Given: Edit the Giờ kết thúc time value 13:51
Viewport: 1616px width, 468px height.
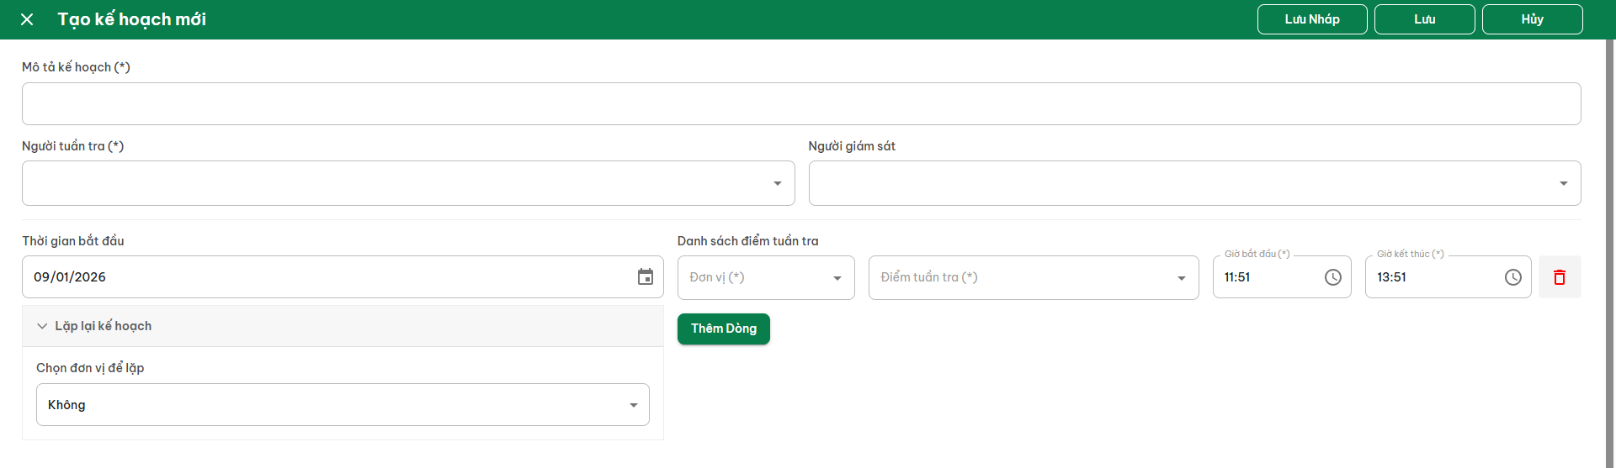Looking at the screenshot, I should click(x=1431, y=277).
